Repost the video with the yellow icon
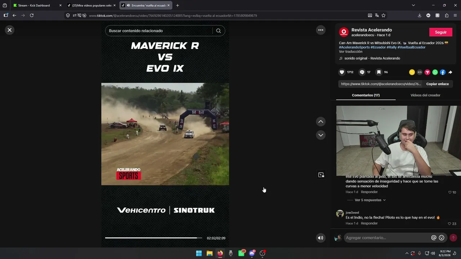The width and height of the screenshot is (461, 259). tap(412, 72)
